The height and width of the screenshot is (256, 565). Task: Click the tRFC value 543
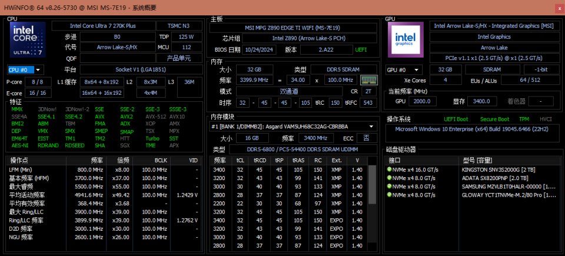pyautogui.click(x=368, y=103)
